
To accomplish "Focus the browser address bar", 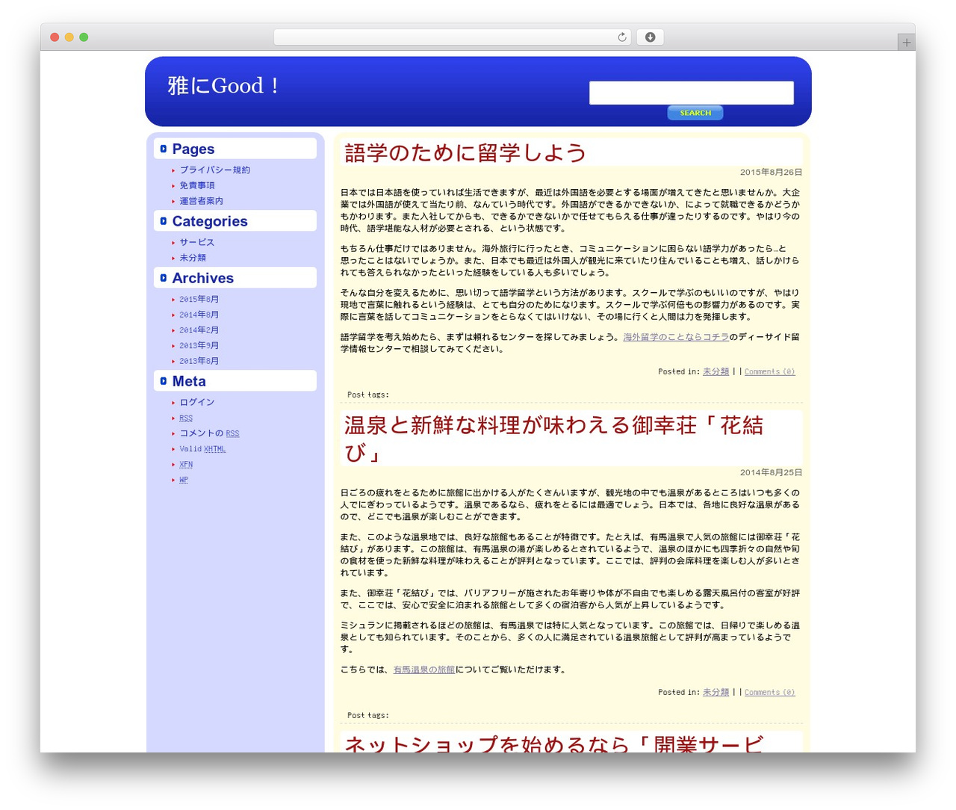I will coord(452,37).
